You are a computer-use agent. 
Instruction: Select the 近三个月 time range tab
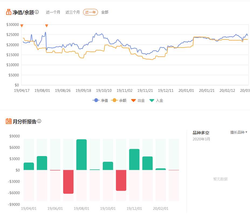coord(73,12)
